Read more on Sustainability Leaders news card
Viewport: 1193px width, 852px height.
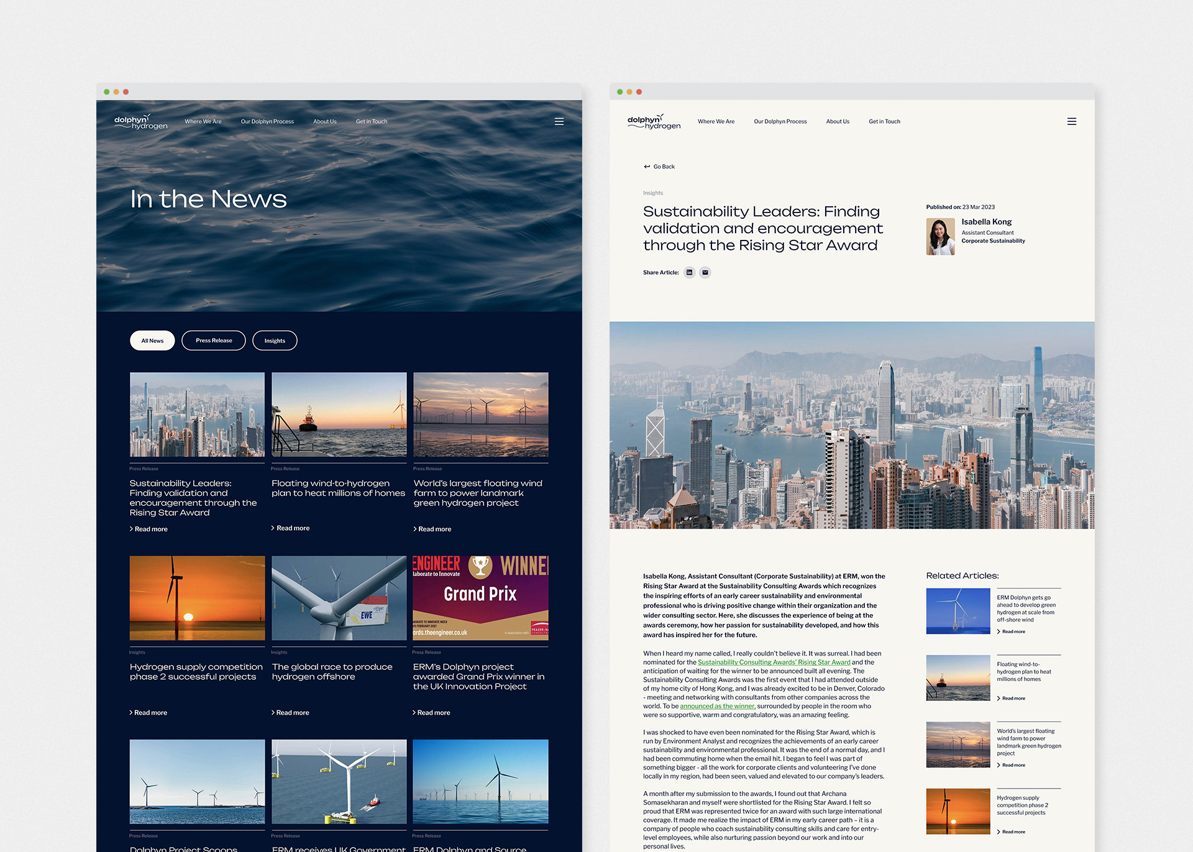pyautogui.click(x=149, y=529)
